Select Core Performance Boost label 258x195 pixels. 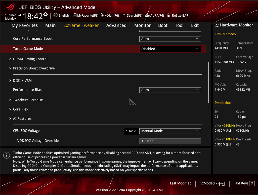pyautogui.click(x=33, y=38)
